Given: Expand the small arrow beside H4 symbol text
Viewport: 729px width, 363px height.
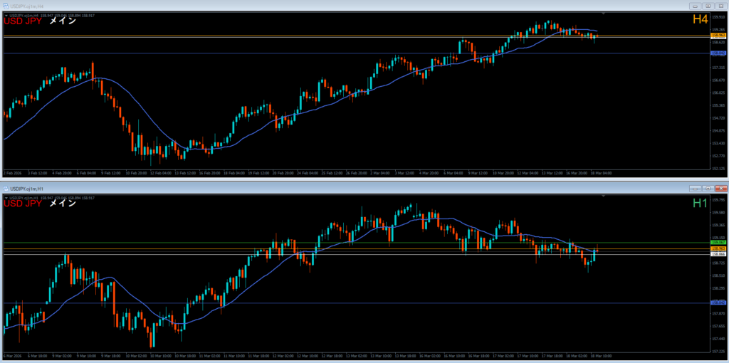Looking at the screenshot, I should click(6, 15).
